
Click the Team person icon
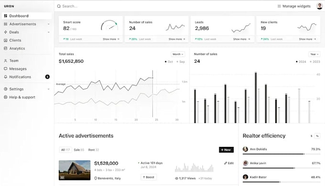point(6,61)
